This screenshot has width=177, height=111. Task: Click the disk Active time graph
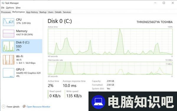point(110,42)
